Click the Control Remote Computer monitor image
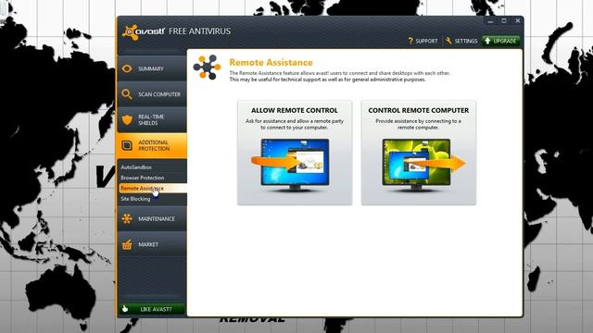 coord(423,166)
